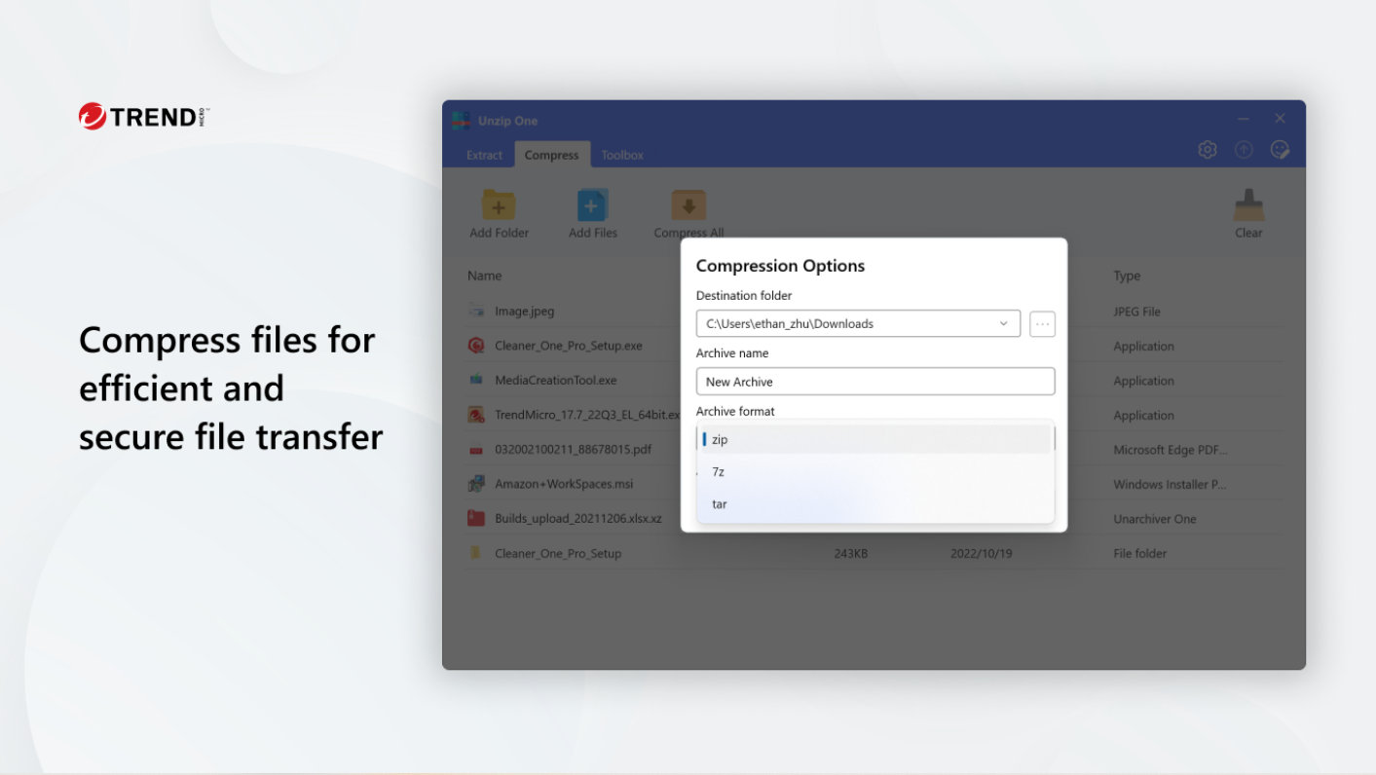The height and width of the screenshot is (775, 1376).
Task: Click the Type column header
Action: pos(1127,276)
